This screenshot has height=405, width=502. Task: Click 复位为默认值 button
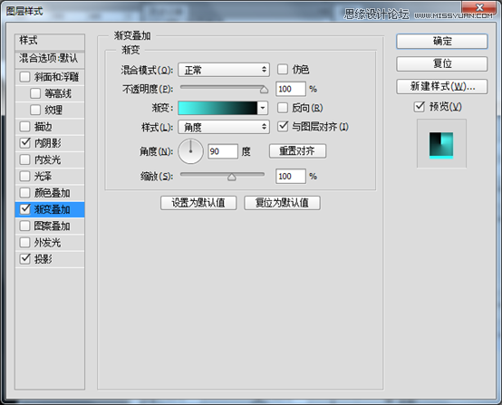(x=282, y=203)
